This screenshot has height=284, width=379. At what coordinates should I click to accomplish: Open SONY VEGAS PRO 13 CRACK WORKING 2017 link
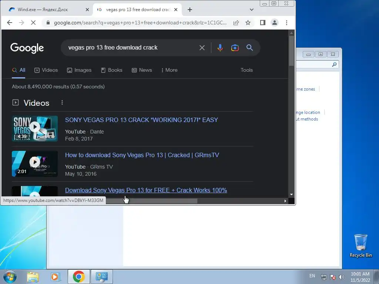coord(141,120)
